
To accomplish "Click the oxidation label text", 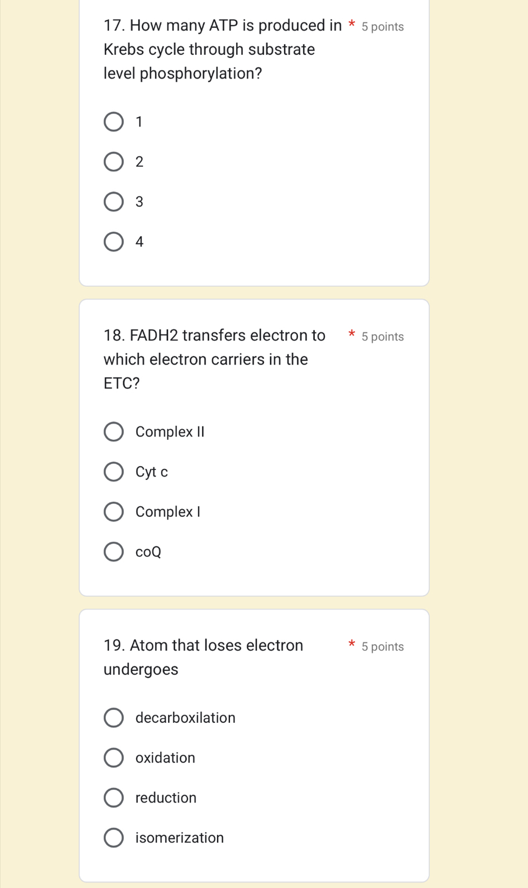I will (165, 758).
